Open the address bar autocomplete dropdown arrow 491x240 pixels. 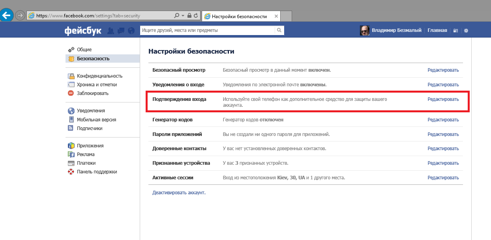(183, 16)
